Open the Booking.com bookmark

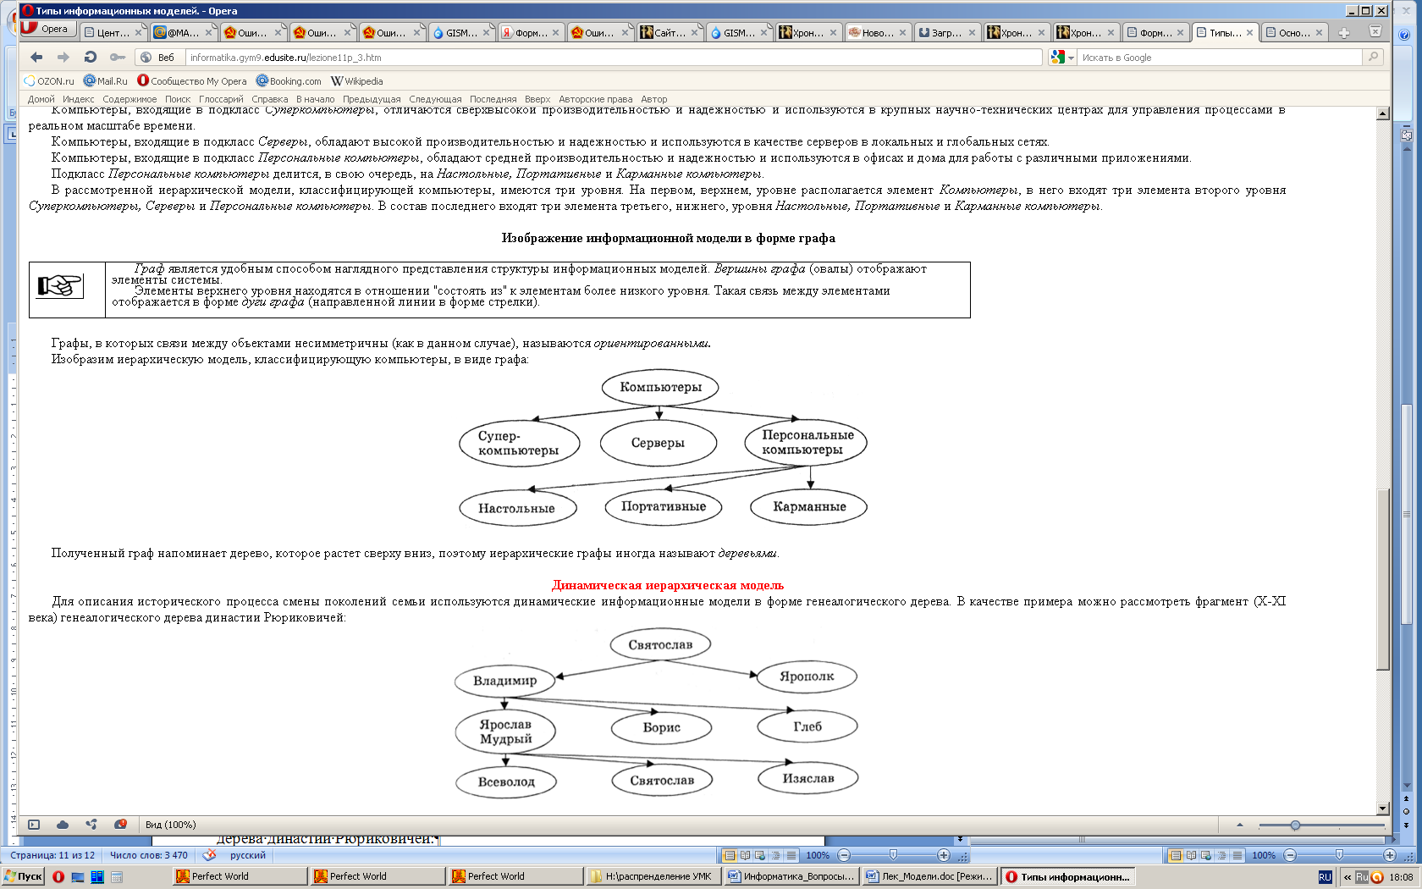[x=289, y=81]
